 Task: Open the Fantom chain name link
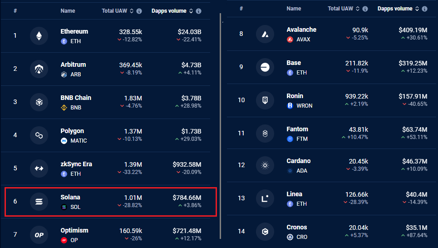pyautogui.click(x=297, y=129)
